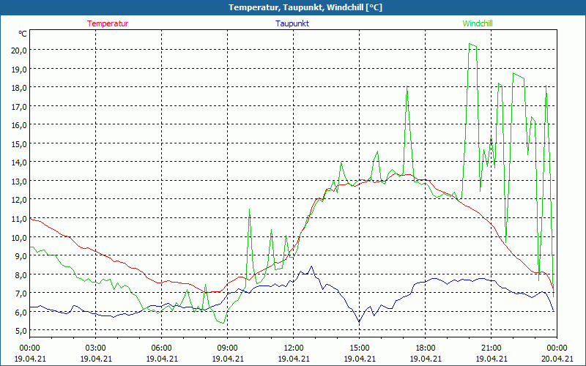Click the 15:00 time label on the x-axis
The width and height of the screenshot is (586, 366).
pos(359,348)
